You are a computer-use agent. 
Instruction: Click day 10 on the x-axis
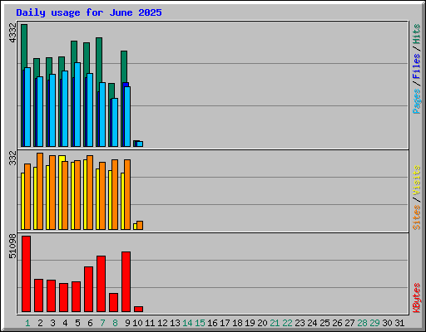(137, 323)
